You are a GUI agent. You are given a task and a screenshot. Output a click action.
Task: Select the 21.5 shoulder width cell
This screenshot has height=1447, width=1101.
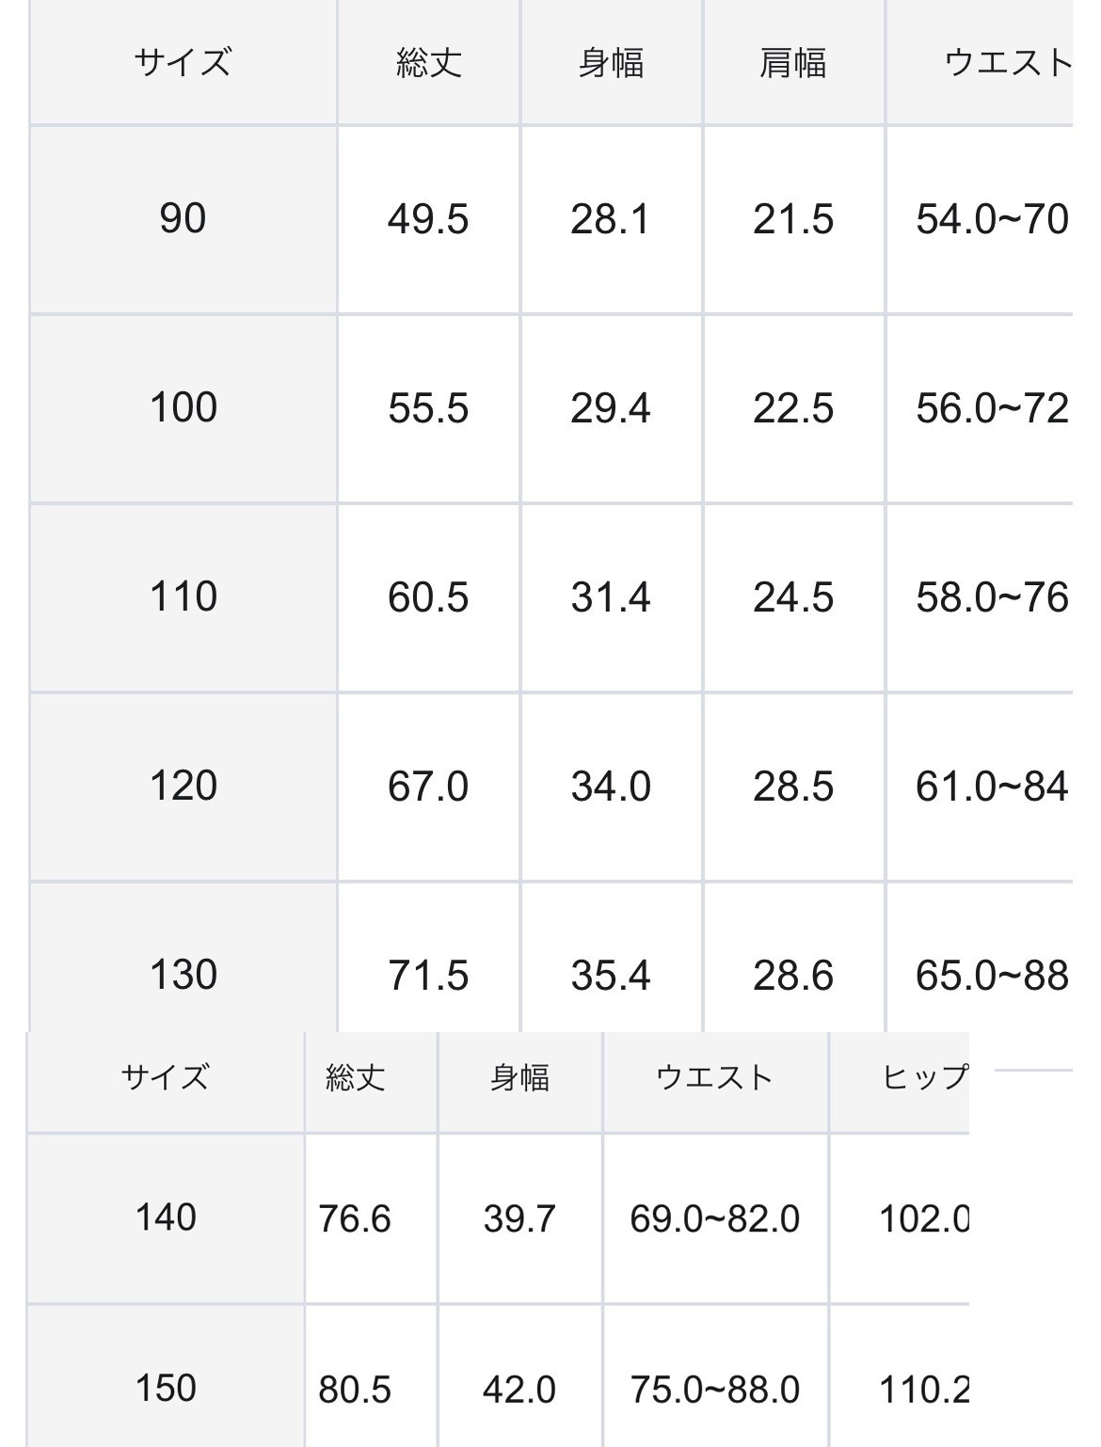(793, 219)
